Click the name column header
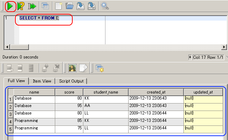The width and height of the screenshot is (228, 140). point(34,92)
